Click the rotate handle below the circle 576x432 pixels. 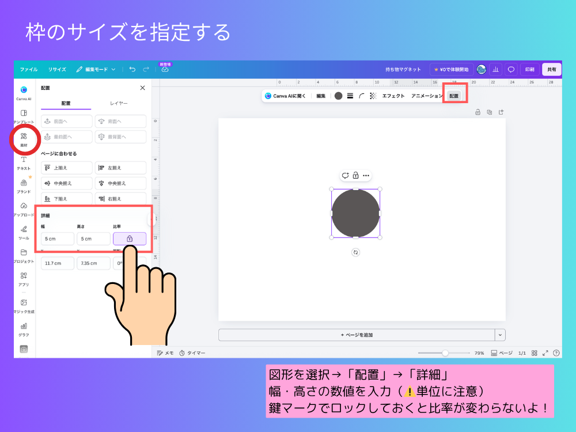tap(355, 252)
